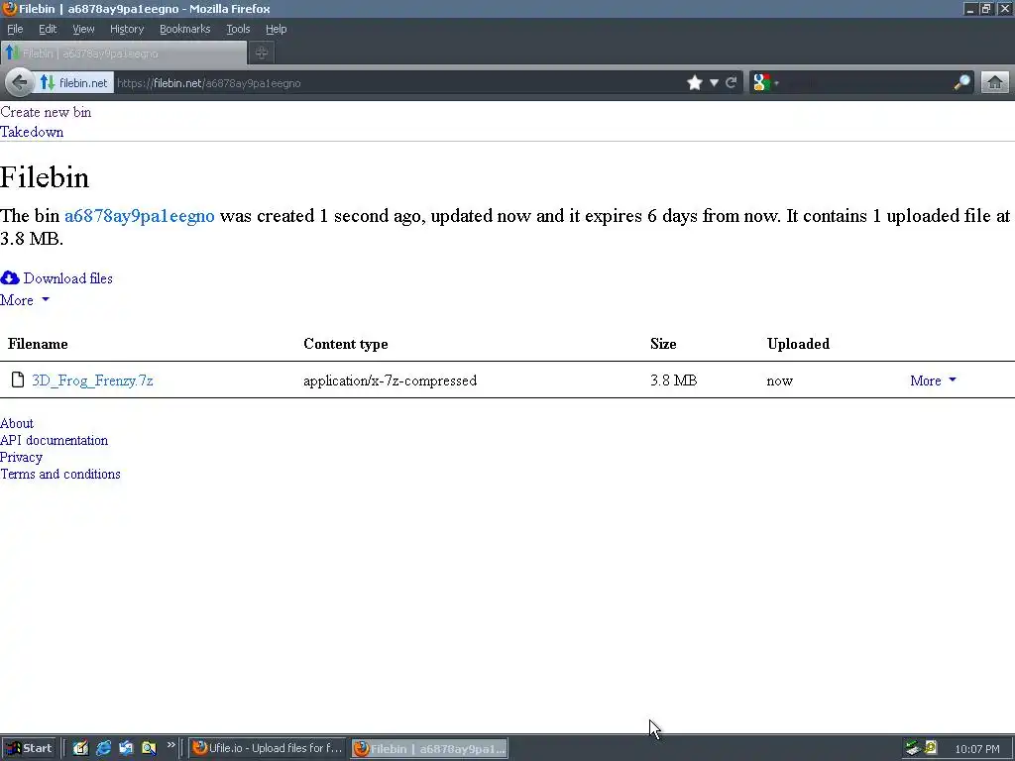1015x761 pixels.
Task: Click the Download files link
Action: tap(68, 278)
